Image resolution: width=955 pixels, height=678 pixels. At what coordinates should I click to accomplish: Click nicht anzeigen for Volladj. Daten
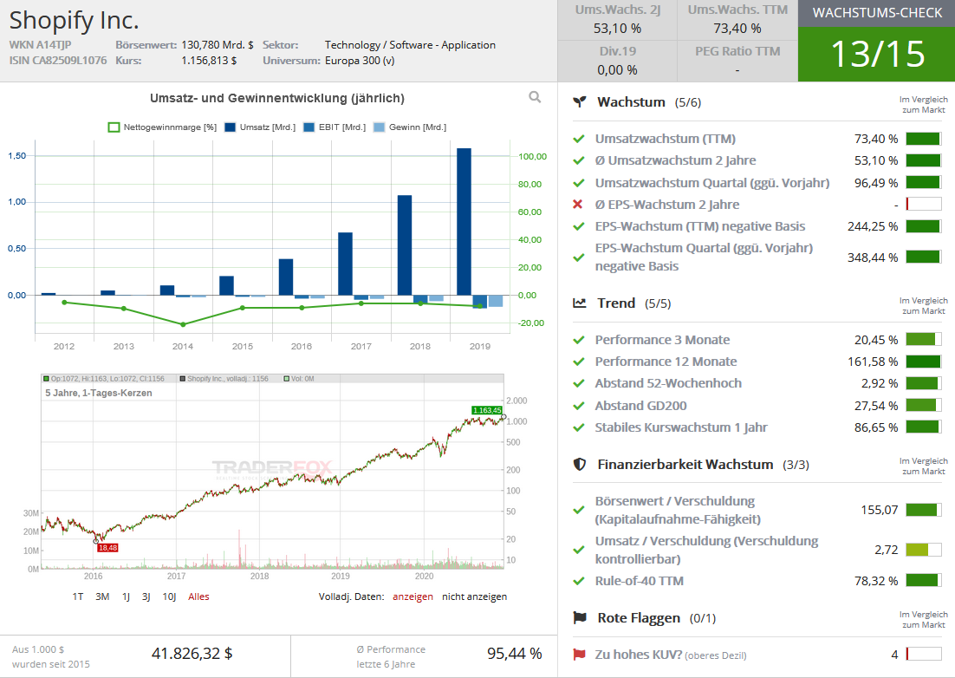(x=474, y=597)
